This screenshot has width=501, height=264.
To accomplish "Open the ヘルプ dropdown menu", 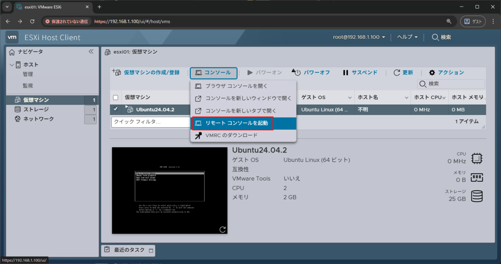I will [407, 37].
